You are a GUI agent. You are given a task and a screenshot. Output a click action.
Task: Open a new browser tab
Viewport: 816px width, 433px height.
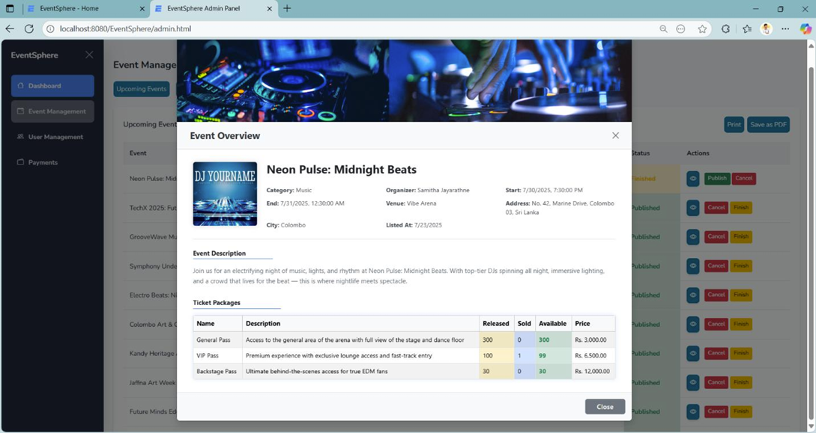287,9
